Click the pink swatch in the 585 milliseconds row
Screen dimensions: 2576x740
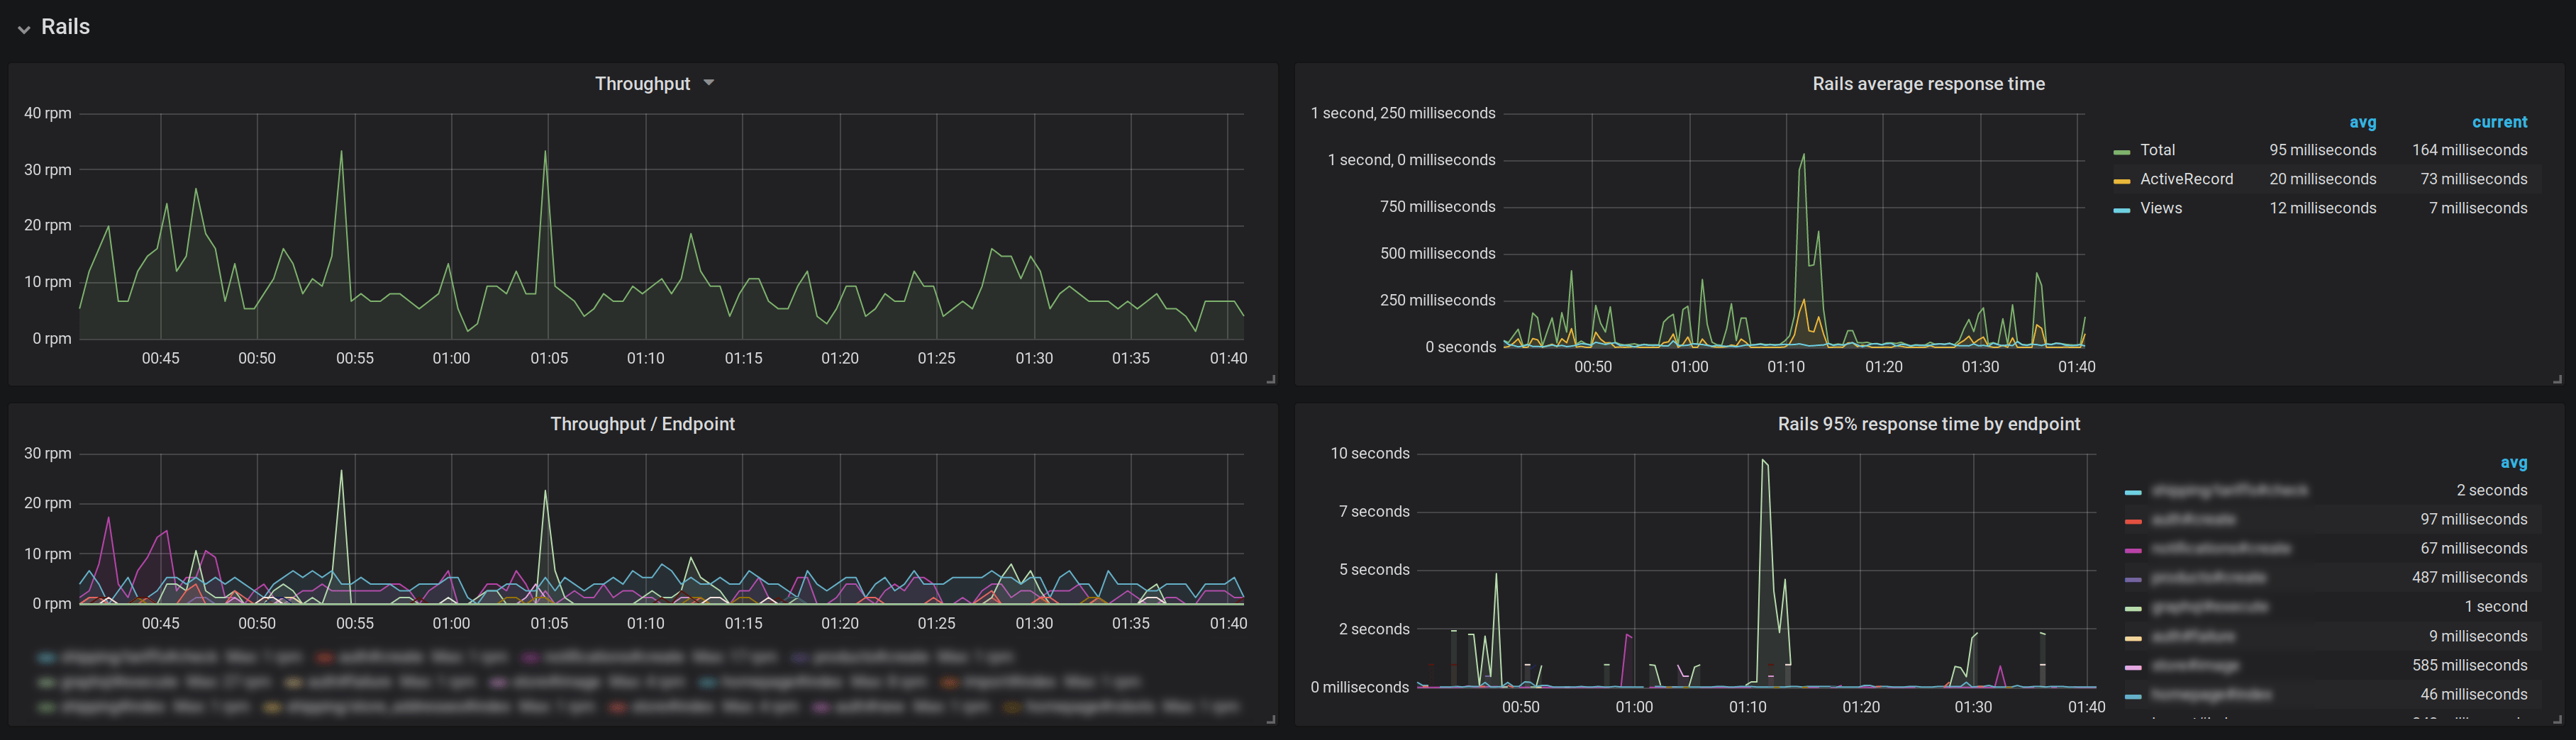click(x=2133, y=667)
